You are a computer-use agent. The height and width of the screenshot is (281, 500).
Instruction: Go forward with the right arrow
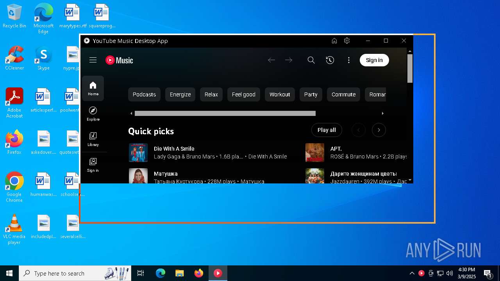click(289, 60)
